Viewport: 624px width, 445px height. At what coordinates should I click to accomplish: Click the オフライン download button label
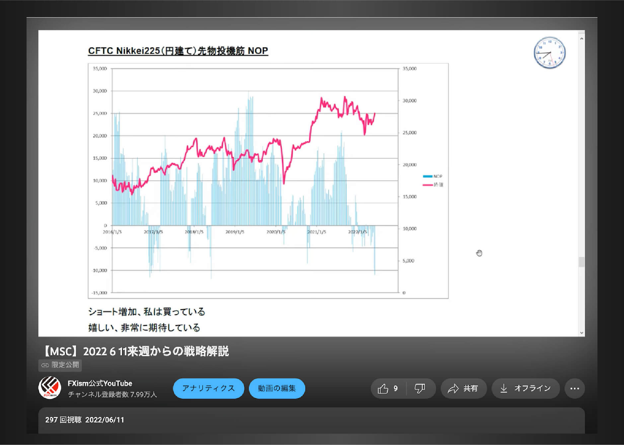[x=532, y=388]
